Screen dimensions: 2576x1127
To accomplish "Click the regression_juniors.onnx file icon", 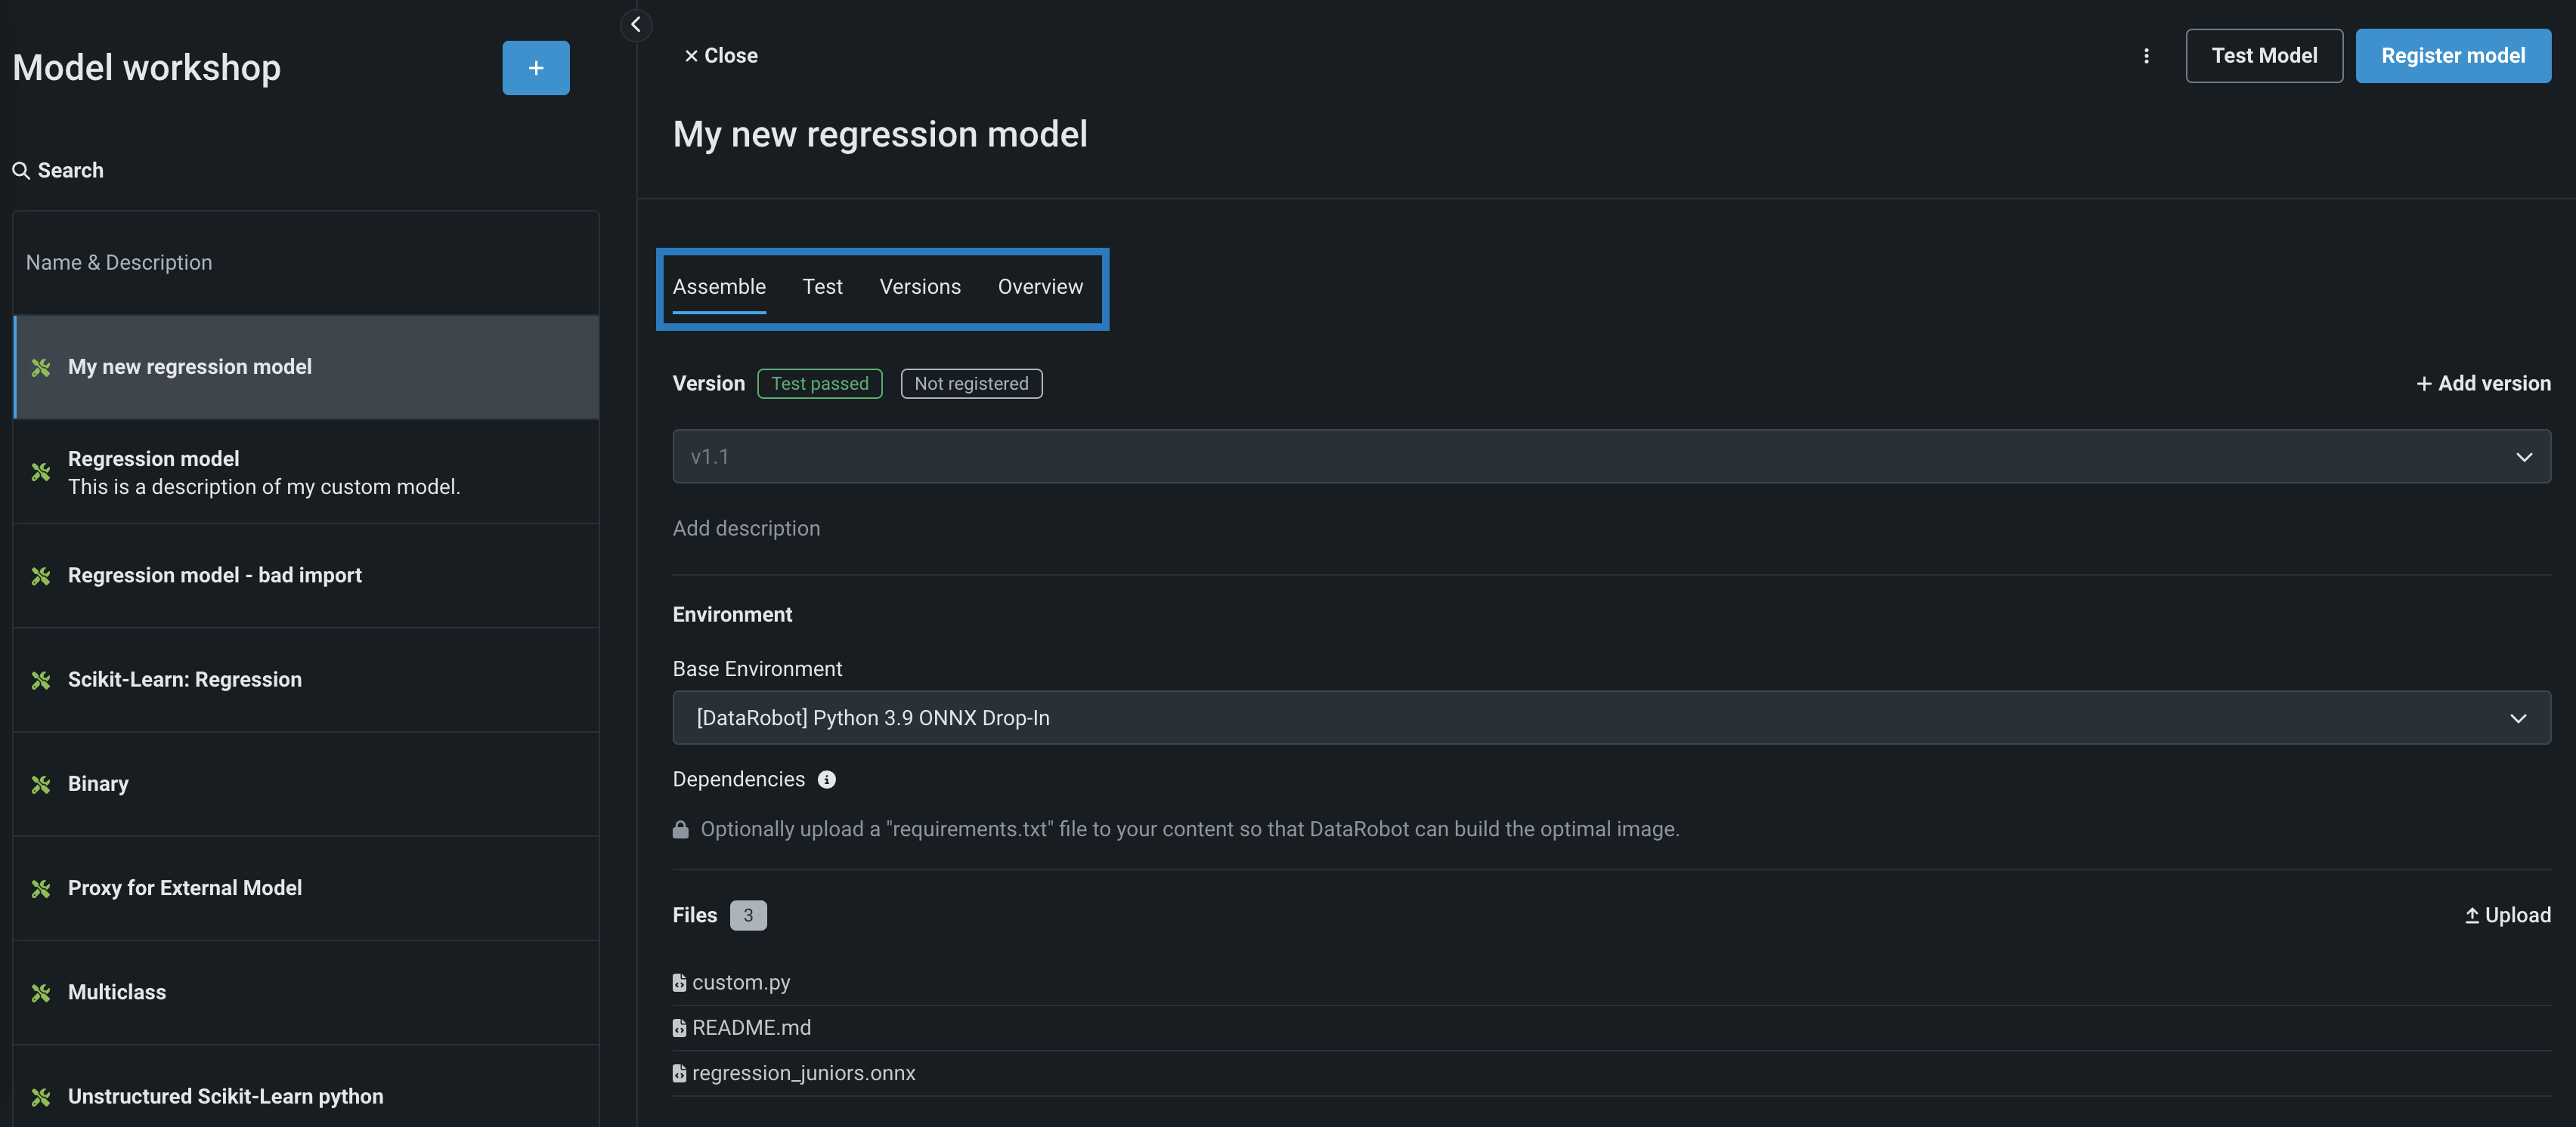I will coord(679,1073).
